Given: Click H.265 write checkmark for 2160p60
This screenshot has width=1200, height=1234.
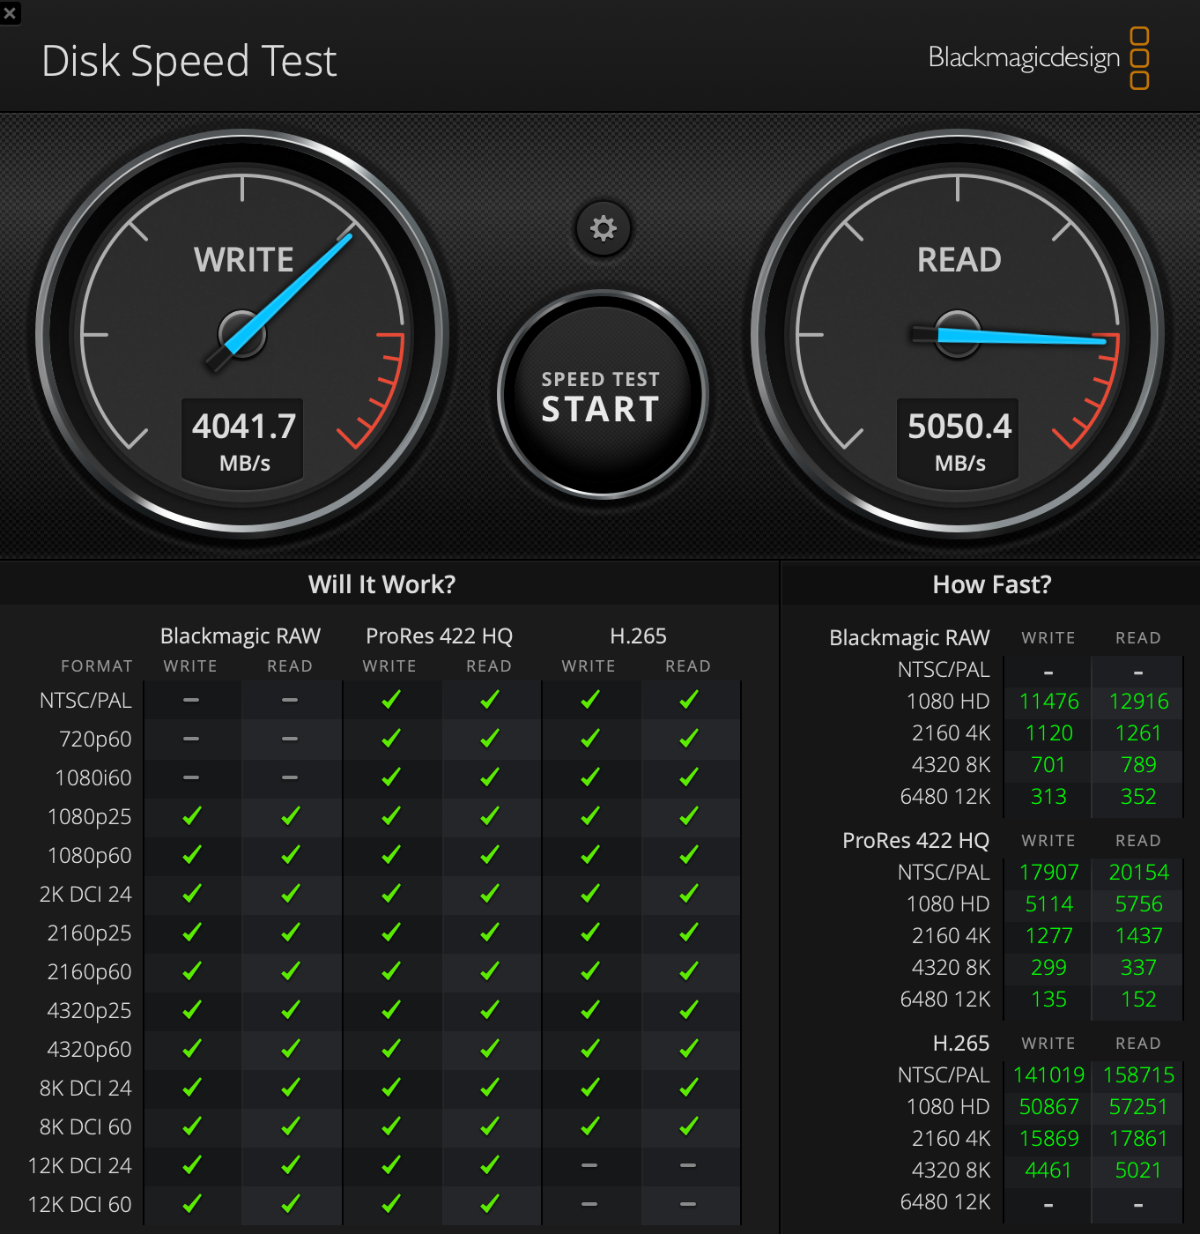Looking at the screenshot, I should point(589,970).
